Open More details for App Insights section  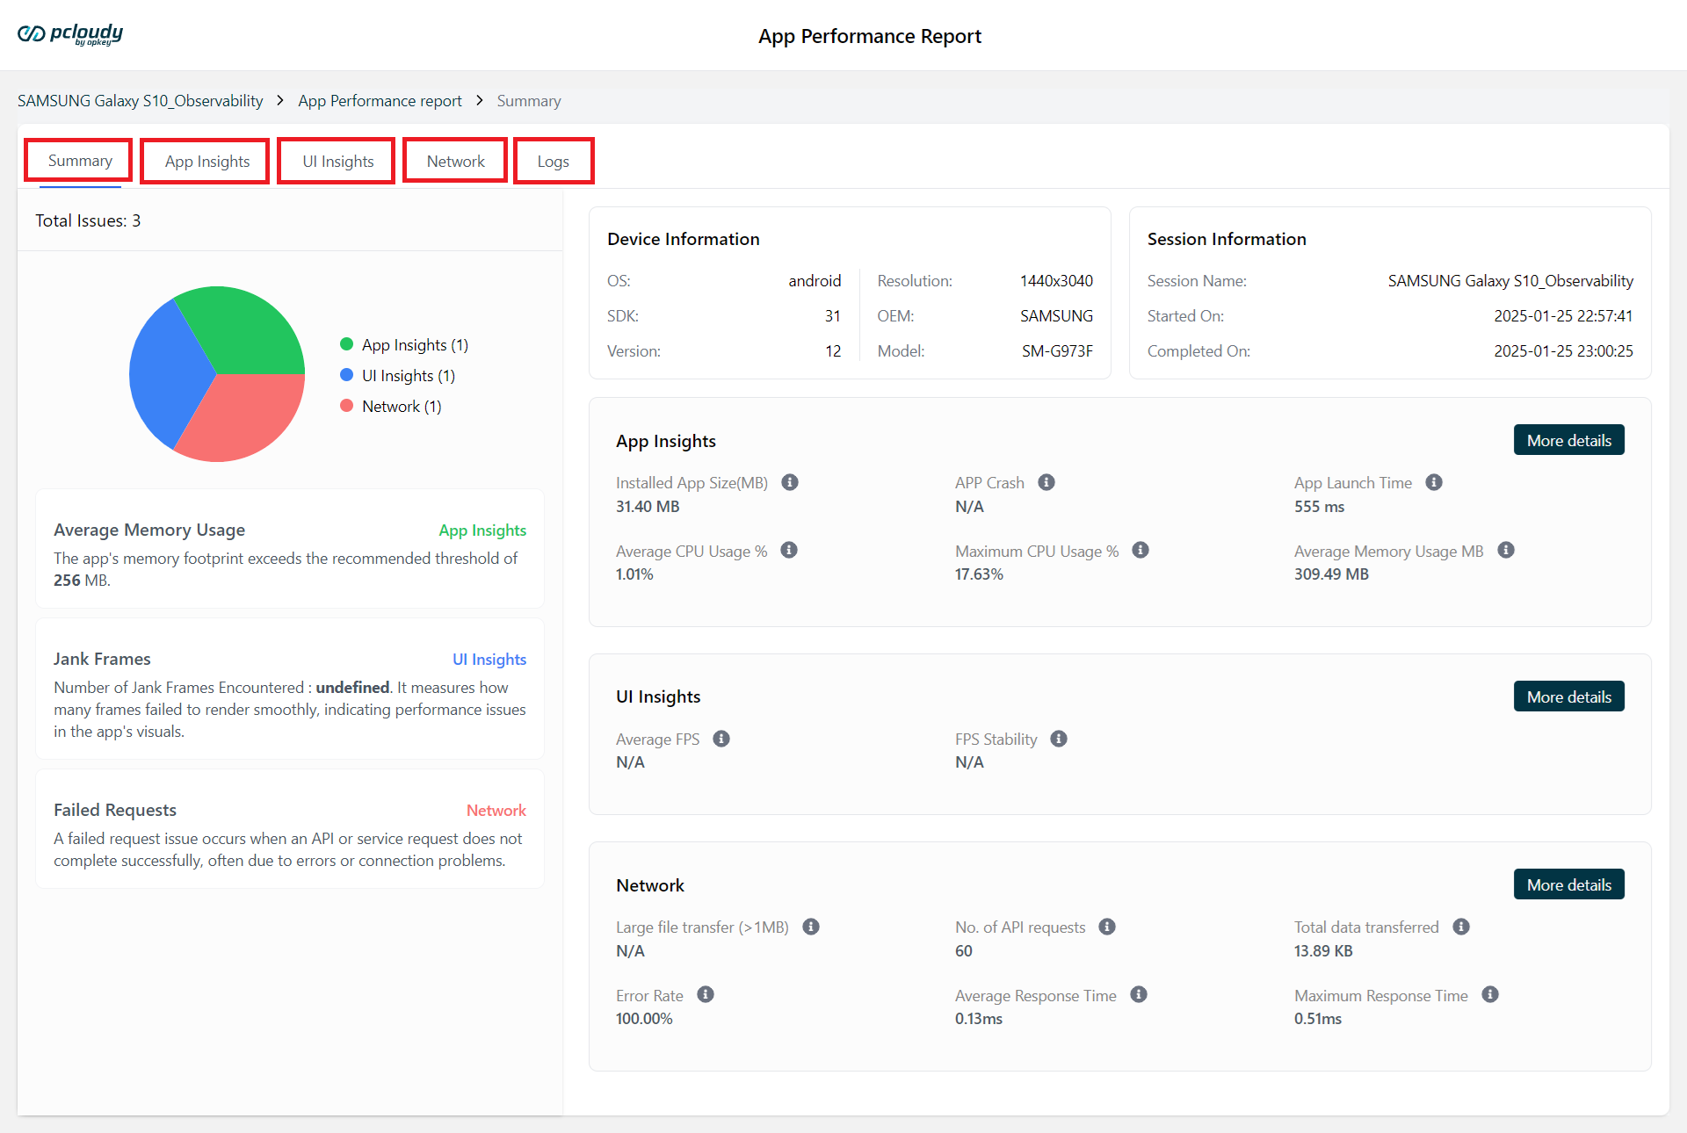[x=1568, y=440]
